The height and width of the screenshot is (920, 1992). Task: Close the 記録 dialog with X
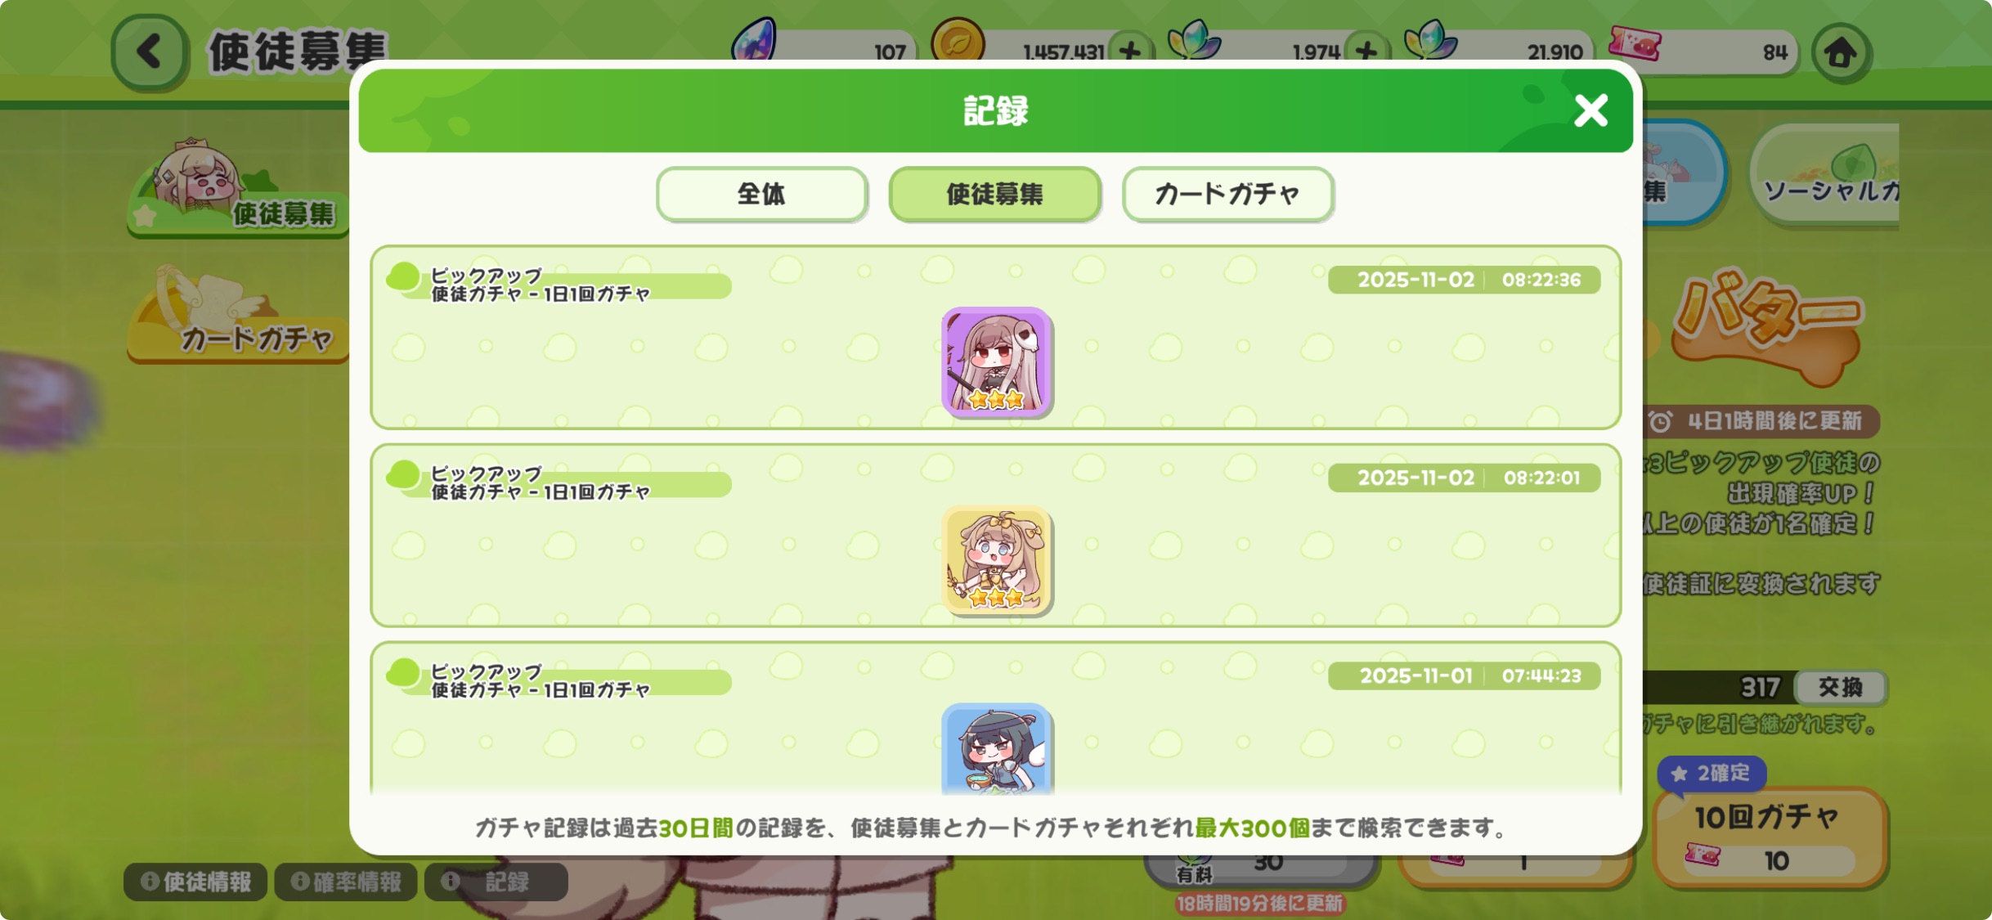click(1590, 110)
